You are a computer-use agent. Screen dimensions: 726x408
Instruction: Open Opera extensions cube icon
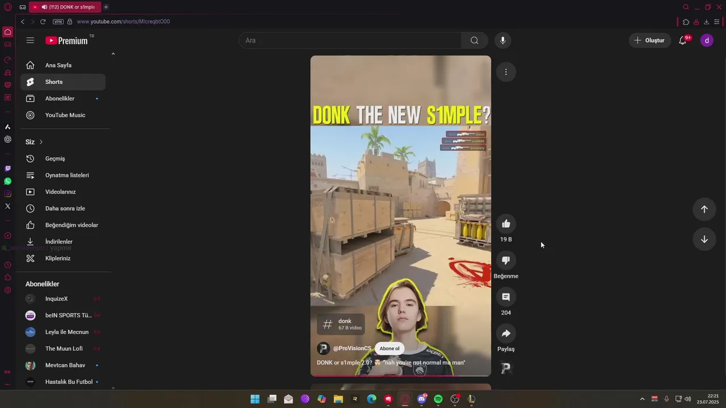(x=686, y=22)
